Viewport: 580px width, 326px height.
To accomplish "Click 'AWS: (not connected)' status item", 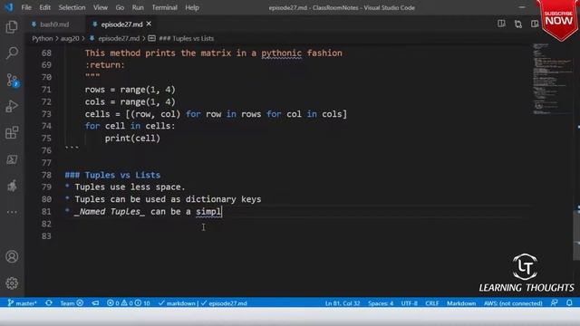I will pos(513,303).
